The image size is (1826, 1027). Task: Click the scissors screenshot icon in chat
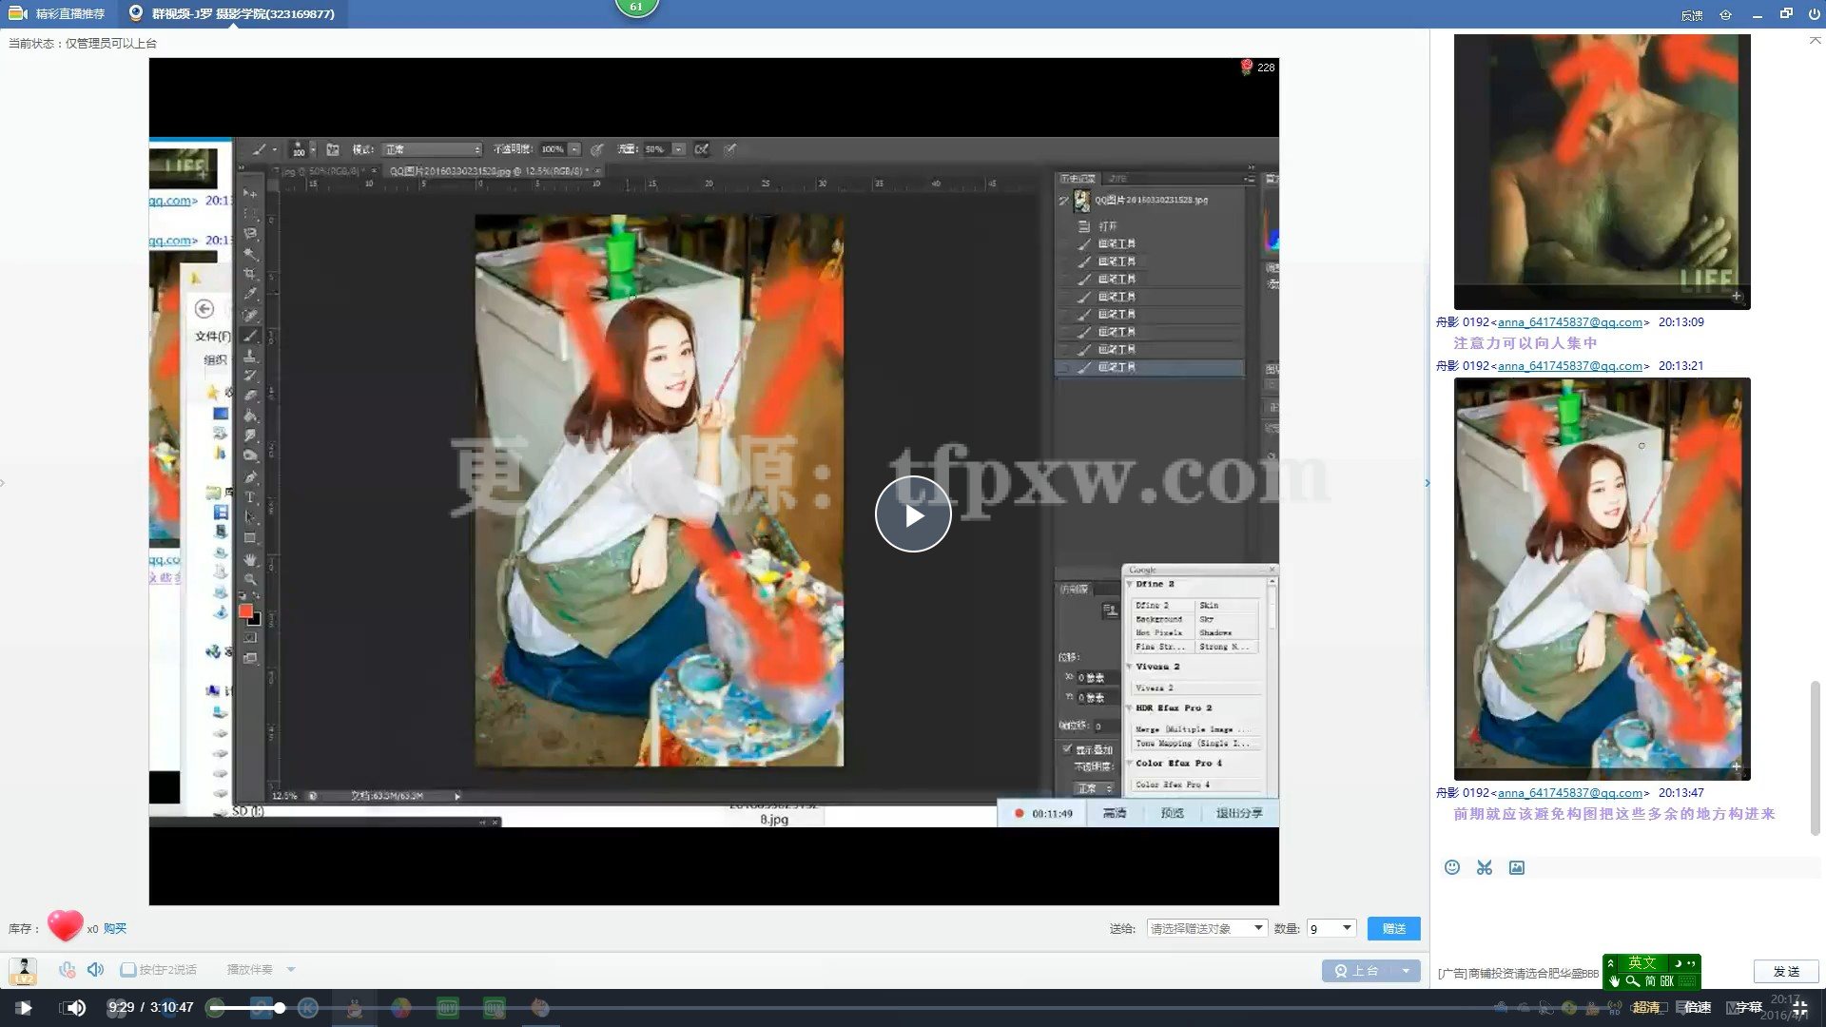coord(1485,867)
